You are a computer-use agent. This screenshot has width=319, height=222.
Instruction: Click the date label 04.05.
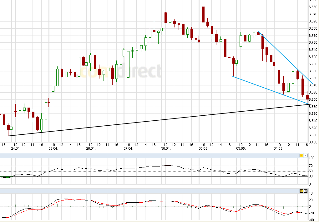[x=279, y=148]
